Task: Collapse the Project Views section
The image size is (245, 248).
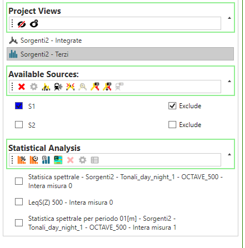Action: coord(229,18)
